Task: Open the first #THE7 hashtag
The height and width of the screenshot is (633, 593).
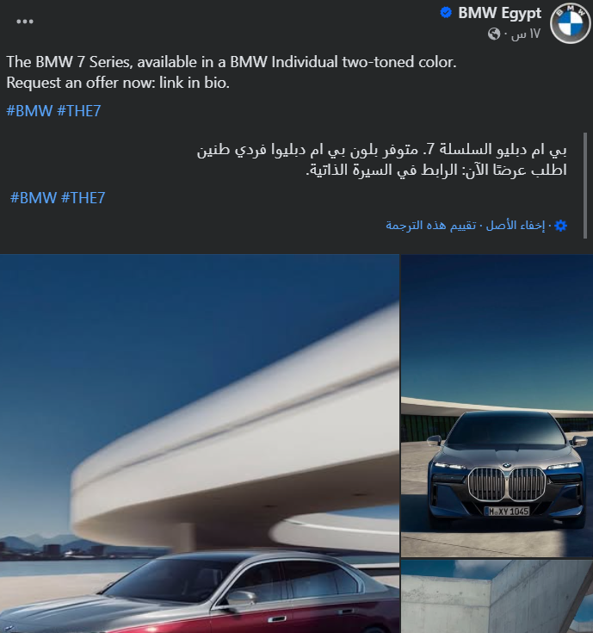Action: (x=79, y=111)
